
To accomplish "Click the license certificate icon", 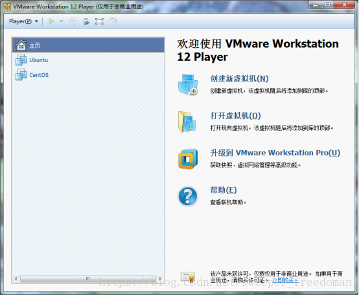I will pyautogui.click(x=187, y=277).
